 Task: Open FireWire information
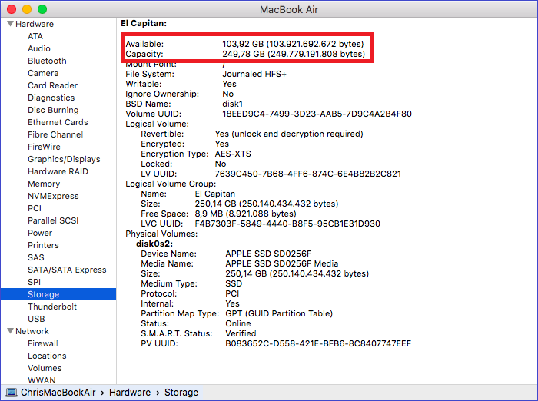coord(44,147)
